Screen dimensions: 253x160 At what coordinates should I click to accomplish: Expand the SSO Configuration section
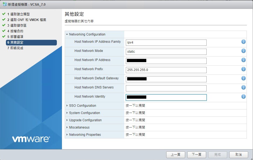pyautogui.click(x=67, y=106)
